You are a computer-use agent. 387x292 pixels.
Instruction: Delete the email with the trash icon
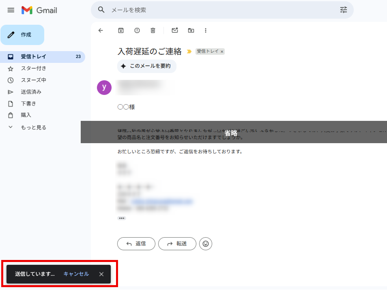pos(153,30)
